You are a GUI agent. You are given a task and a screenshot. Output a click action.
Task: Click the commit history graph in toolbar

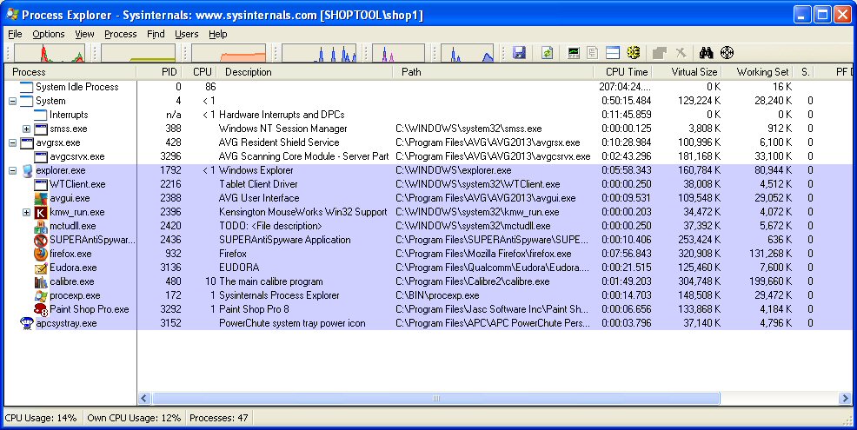(138, 53)
